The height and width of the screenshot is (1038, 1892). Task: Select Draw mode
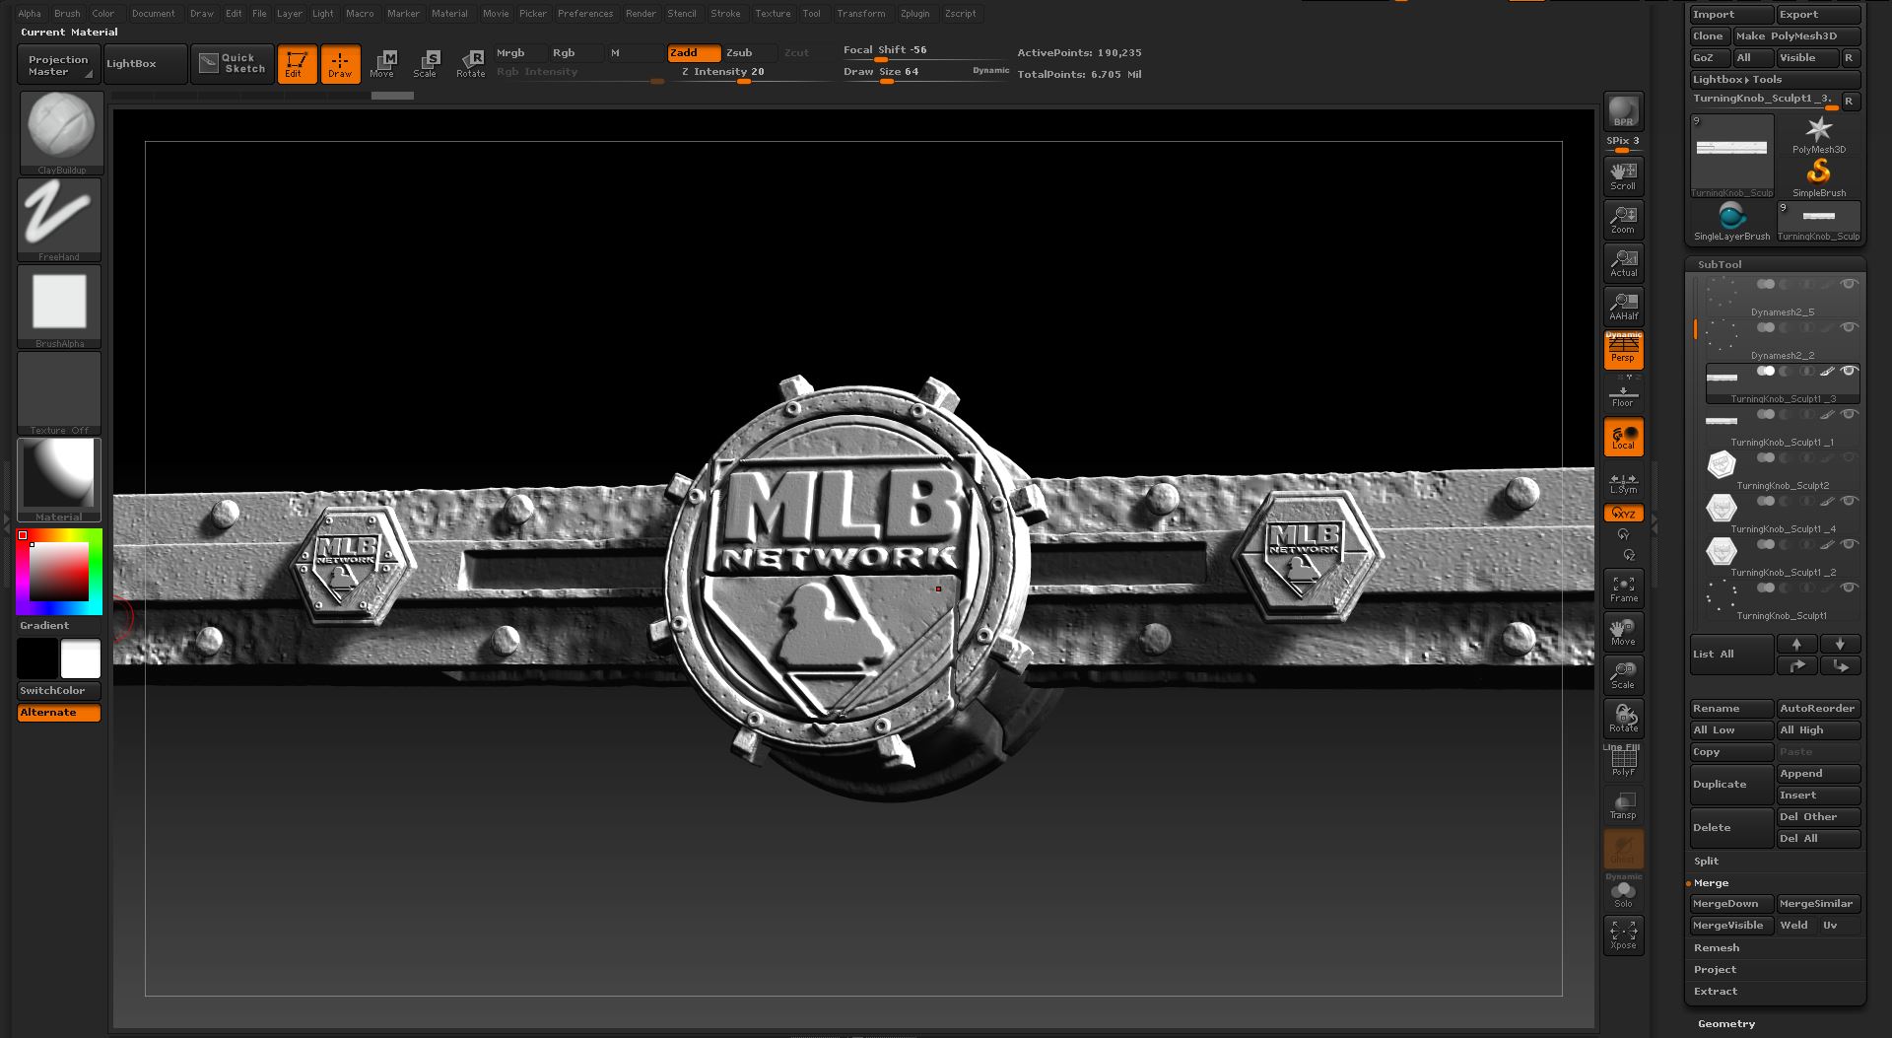[x=340, y=64]
